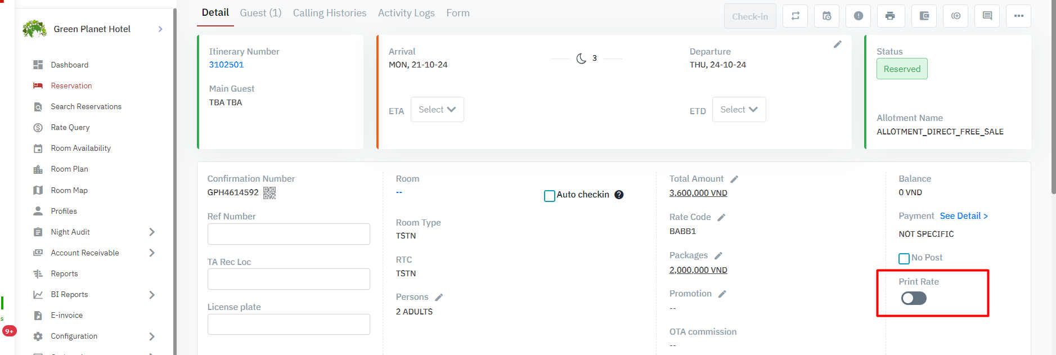This screenshot has width=1056, height=355.
Task: Click the repeat arrows toolbar icon
Action: (795, 16)
